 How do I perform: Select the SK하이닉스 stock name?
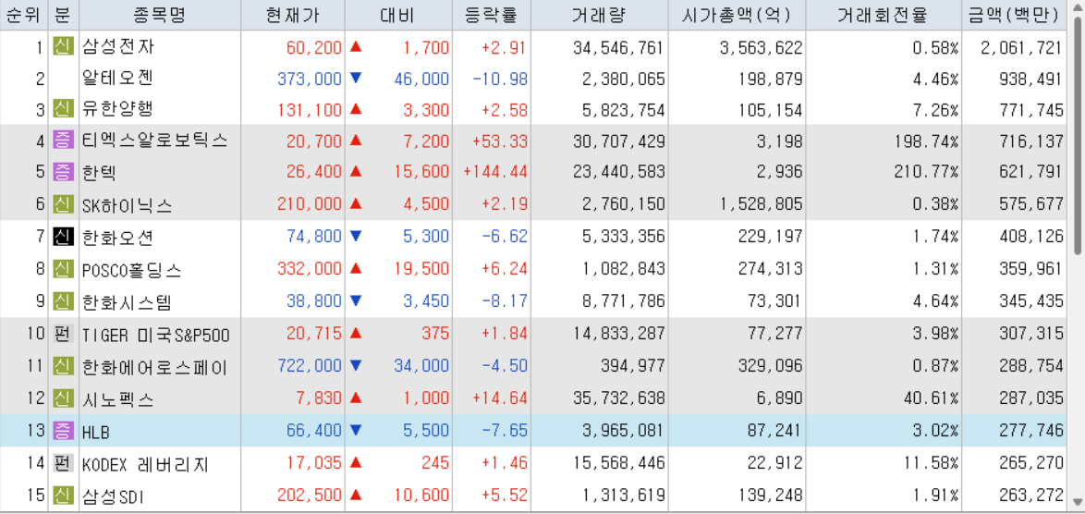(x=127, y=205)
